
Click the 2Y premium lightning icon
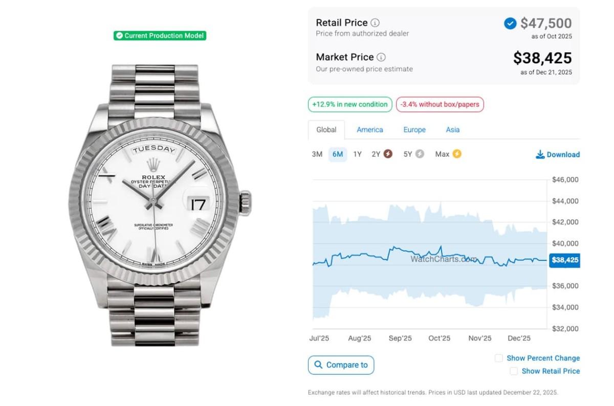(388, 154)
